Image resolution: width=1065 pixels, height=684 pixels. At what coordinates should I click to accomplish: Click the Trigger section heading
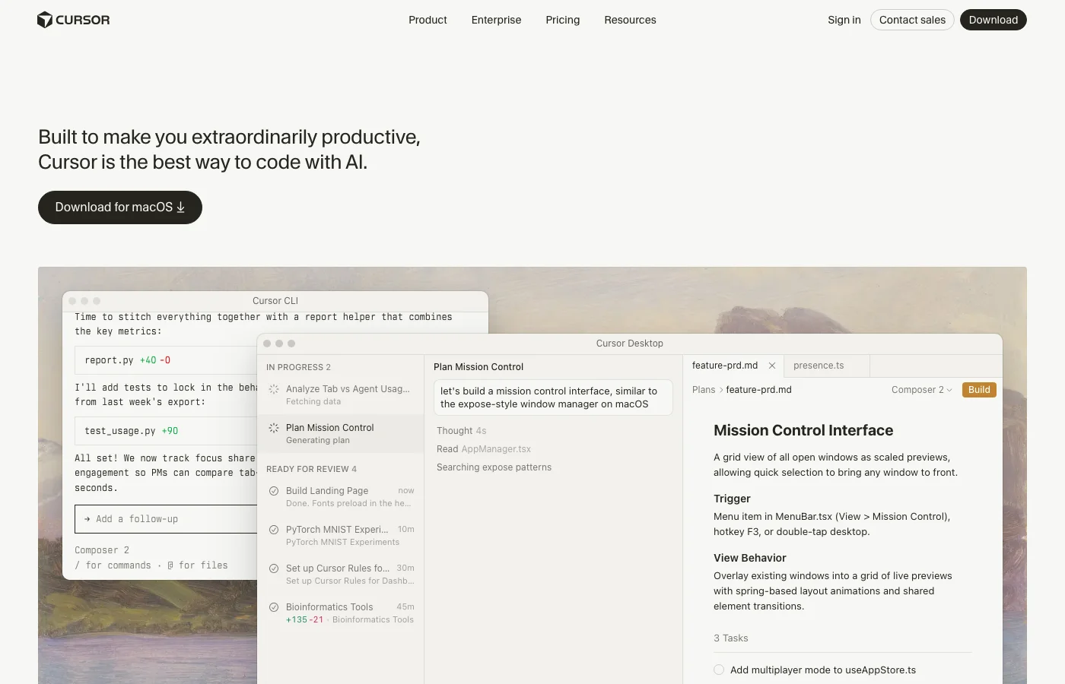(x=732, y=499)
